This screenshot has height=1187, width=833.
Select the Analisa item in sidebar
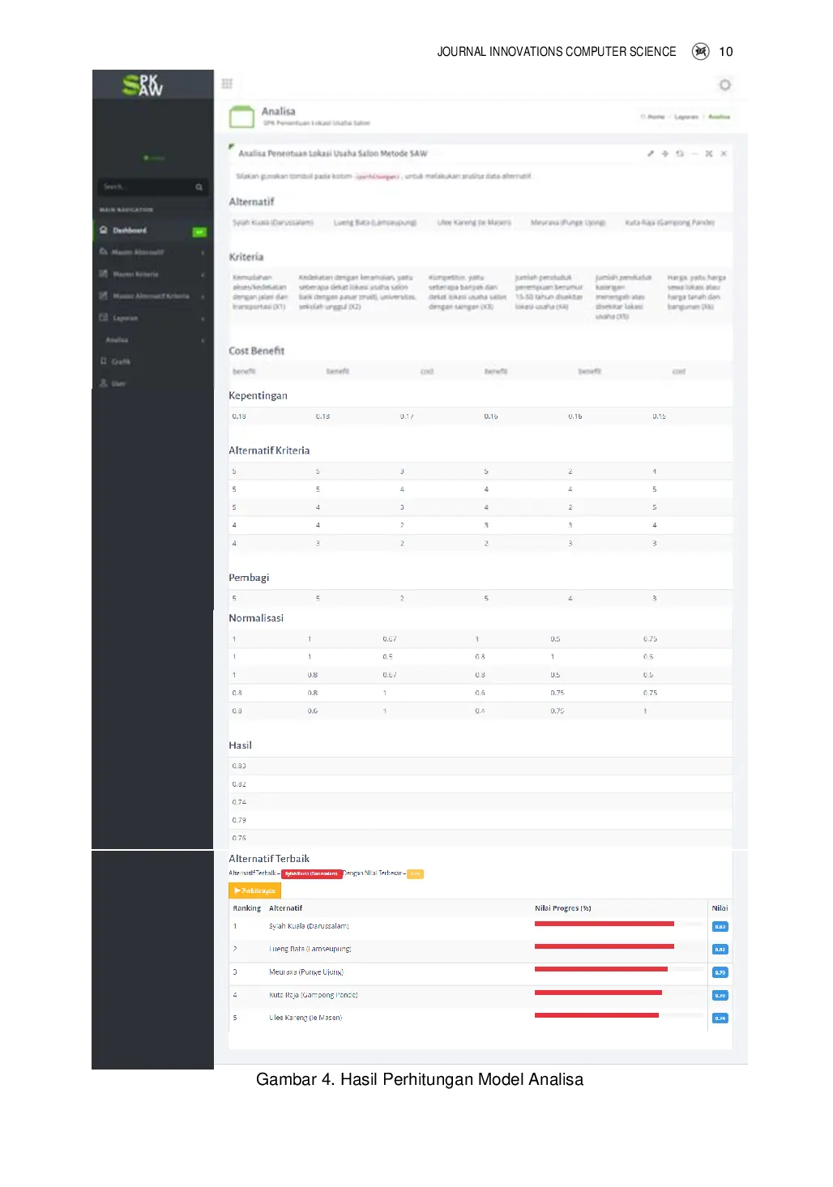(x=117, y=340)
